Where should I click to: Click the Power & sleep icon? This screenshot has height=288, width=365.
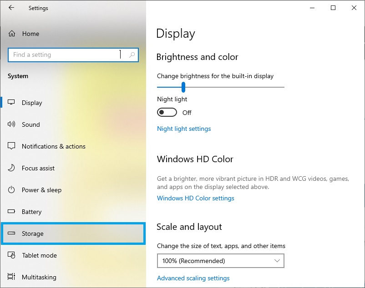coord(11,190)
